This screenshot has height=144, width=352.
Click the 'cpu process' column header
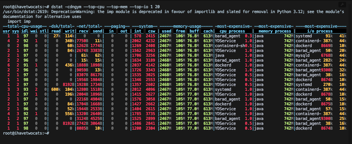(232, 31)
